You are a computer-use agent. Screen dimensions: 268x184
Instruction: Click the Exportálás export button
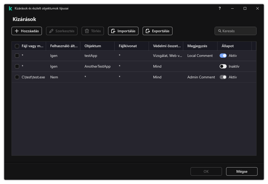pyautogui.click(x=157, y=31)
